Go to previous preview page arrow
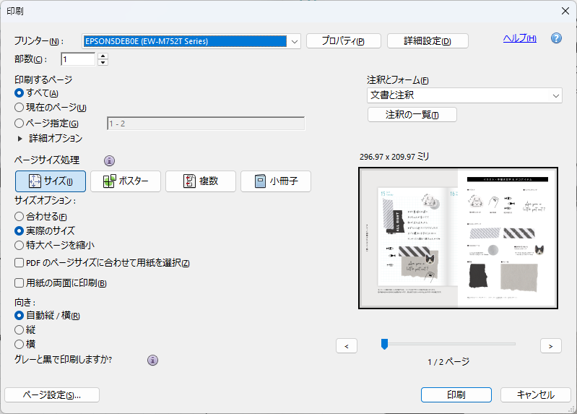Image resolution: width=577 pixels, height=414 pixels. coord(347,346)
